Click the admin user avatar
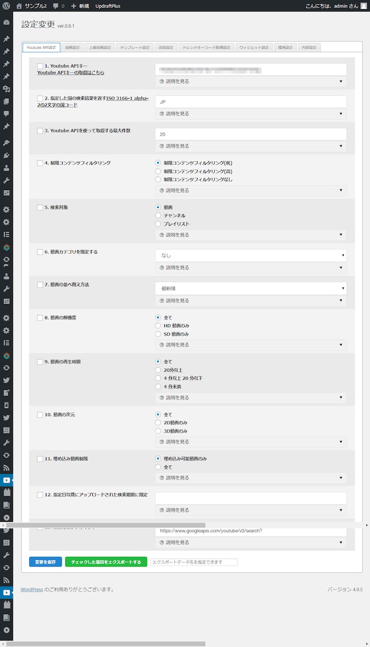This screenshot has height=647, width=370. pos(364,6)
